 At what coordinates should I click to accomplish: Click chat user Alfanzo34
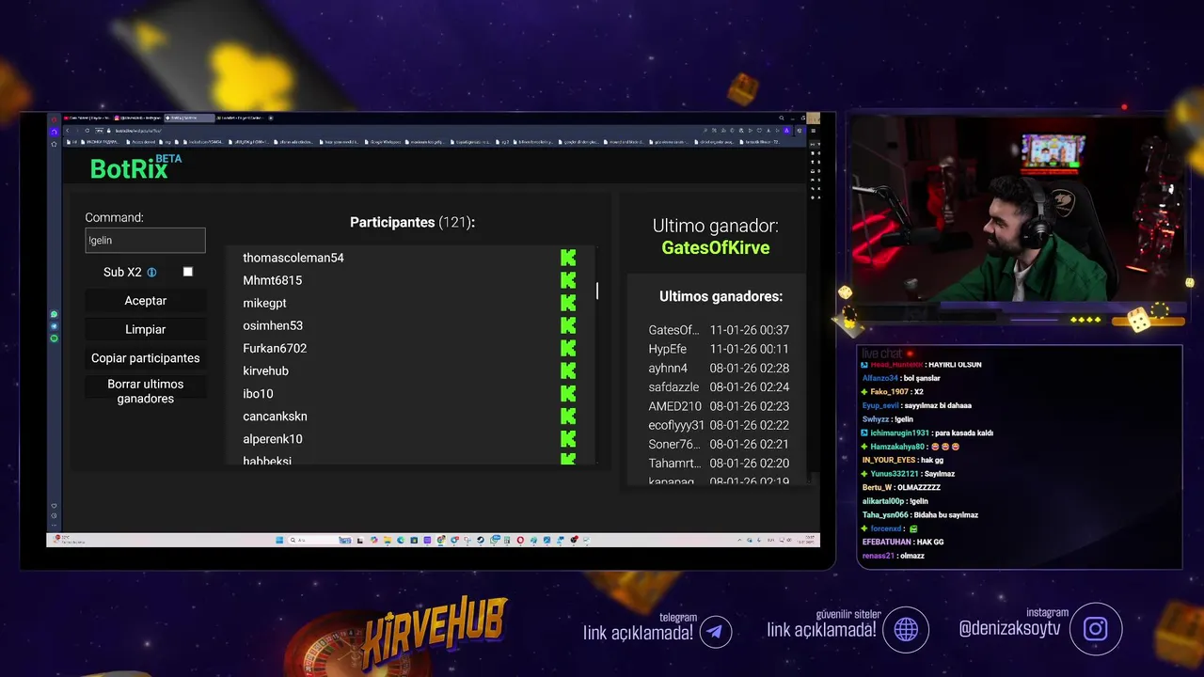tap(879, 378)
